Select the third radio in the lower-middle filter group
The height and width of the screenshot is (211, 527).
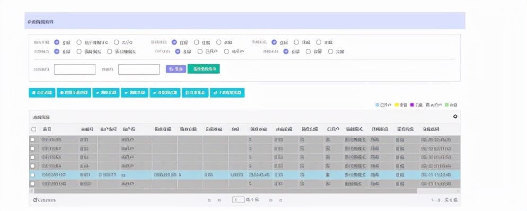(226, 51)
